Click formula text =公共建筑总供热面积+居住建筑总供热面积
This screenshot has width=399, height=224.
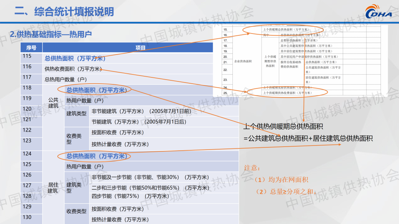(x=308, y=139)
